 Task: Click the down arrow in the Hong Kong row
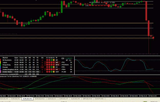click(42, 65)
